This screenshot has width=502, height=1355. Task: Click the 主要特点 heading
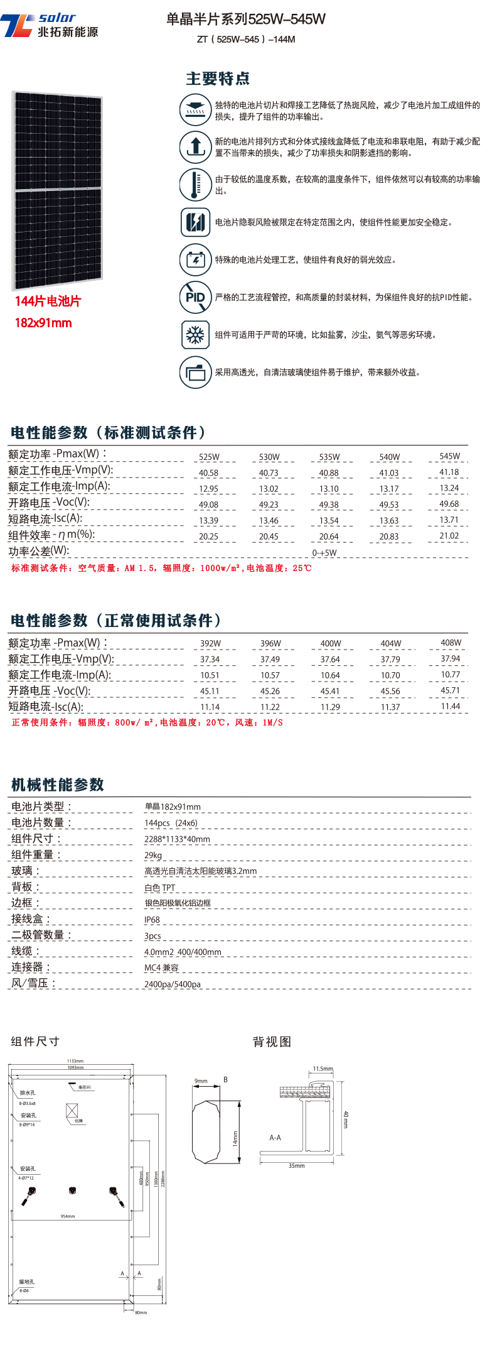pyautogui.click(x=218, y=79)
